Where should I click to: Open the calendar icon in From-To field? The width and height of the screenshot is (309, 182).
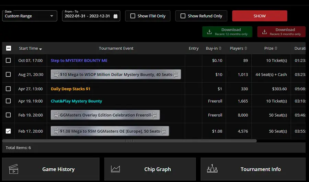(115, 16)
